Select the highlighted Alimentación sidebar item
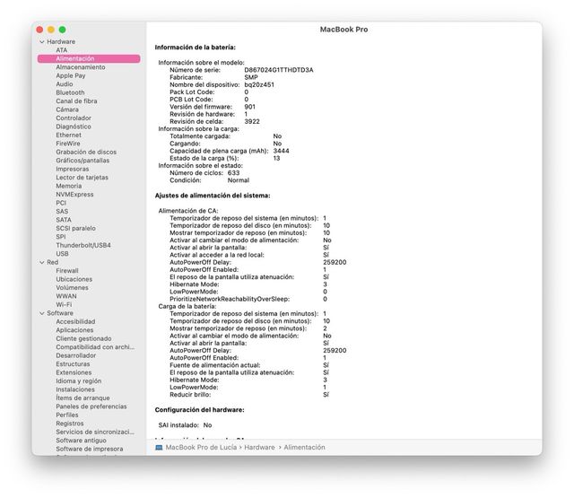Screen dimensions: 574x498 click(89, 58)
